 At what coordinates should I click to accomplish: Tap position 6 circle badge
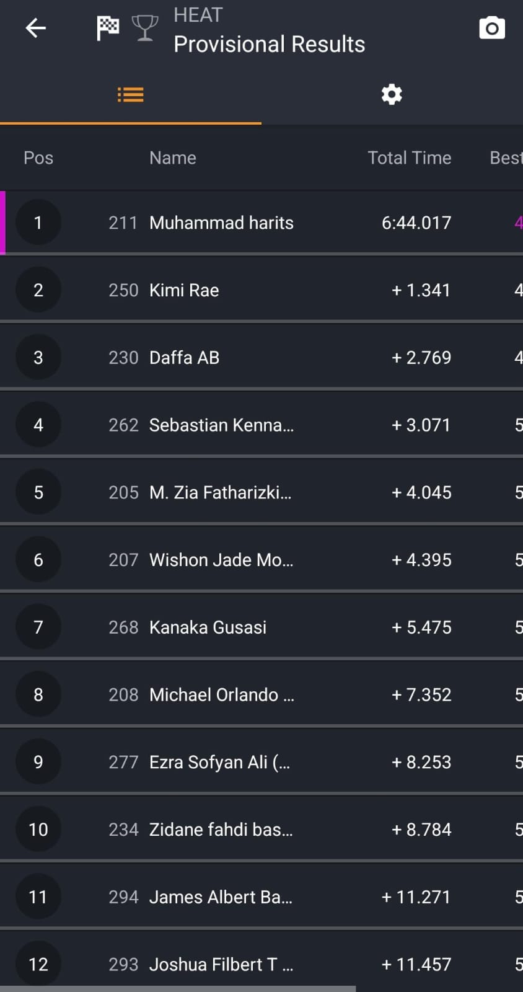pos(38,560)
